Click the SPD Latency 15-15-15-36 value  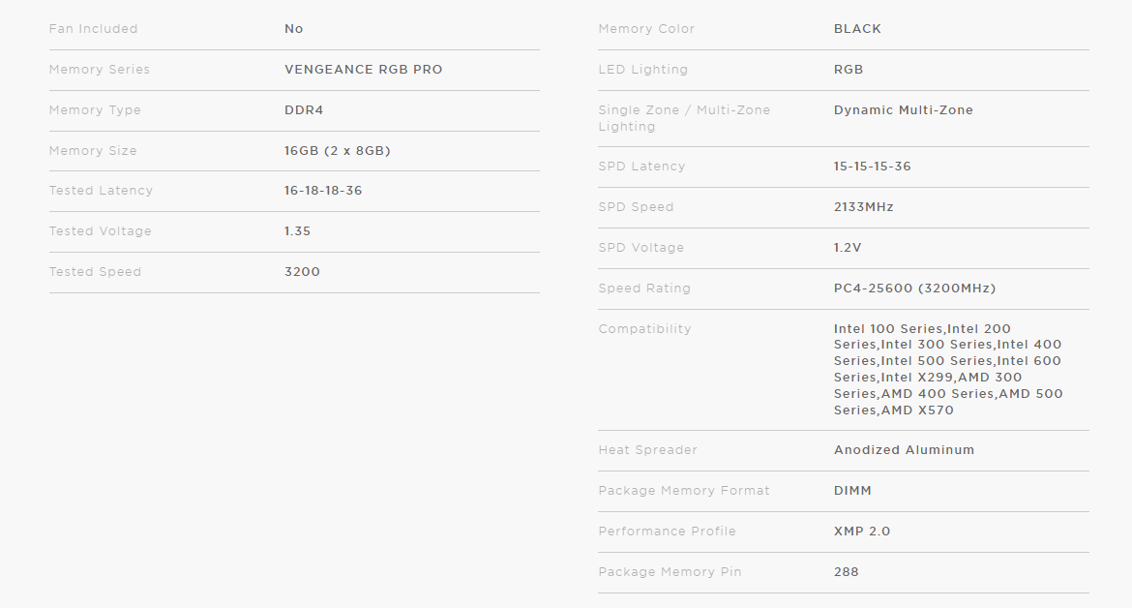coord(872,167)
